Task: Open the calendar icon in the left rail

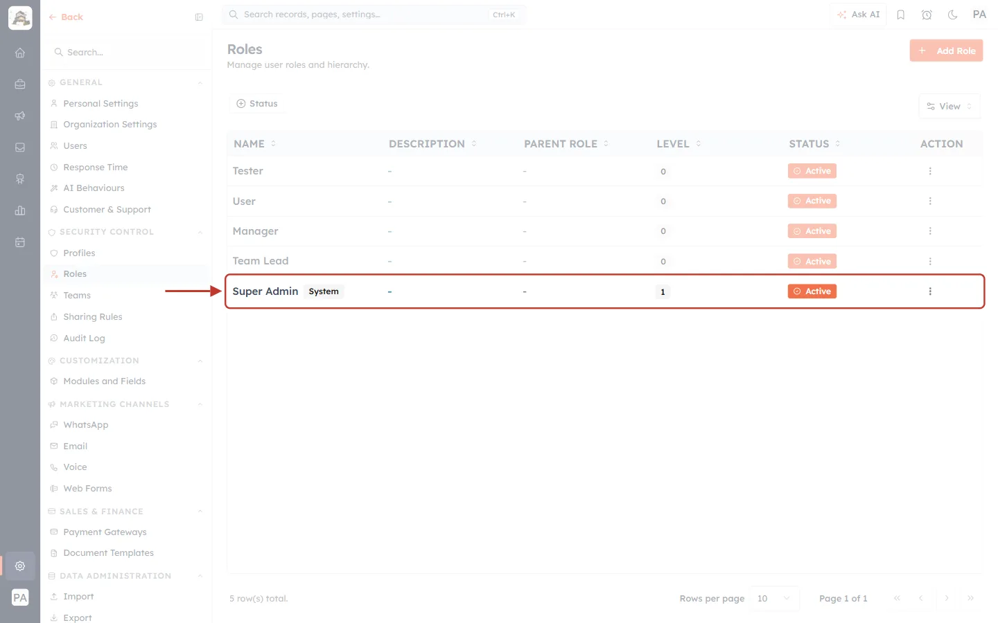Action: pos(20,242)
